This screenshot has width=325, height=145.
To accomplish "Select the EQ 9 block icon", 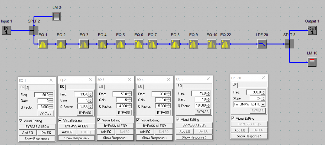I will tap(194, 44).
